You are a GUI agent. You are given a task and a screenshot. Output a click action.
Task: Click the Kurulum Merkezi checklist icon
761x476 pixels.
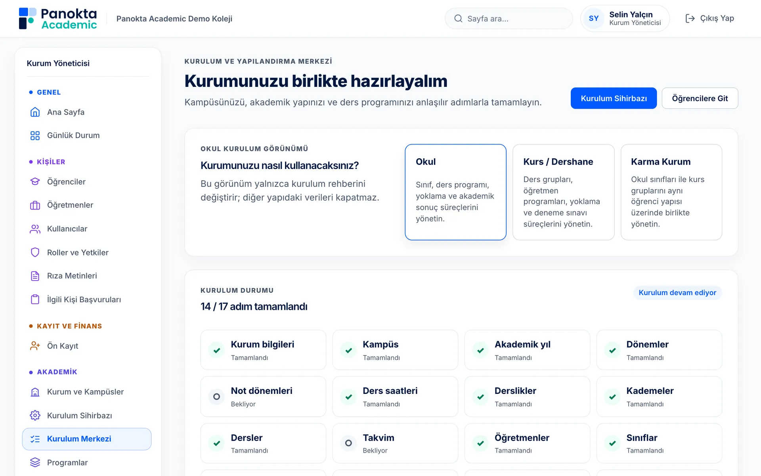point(35,439)
